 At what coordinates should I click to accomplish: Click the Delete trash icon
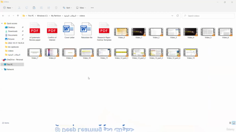pyautogui.click(x=56, y=8)
